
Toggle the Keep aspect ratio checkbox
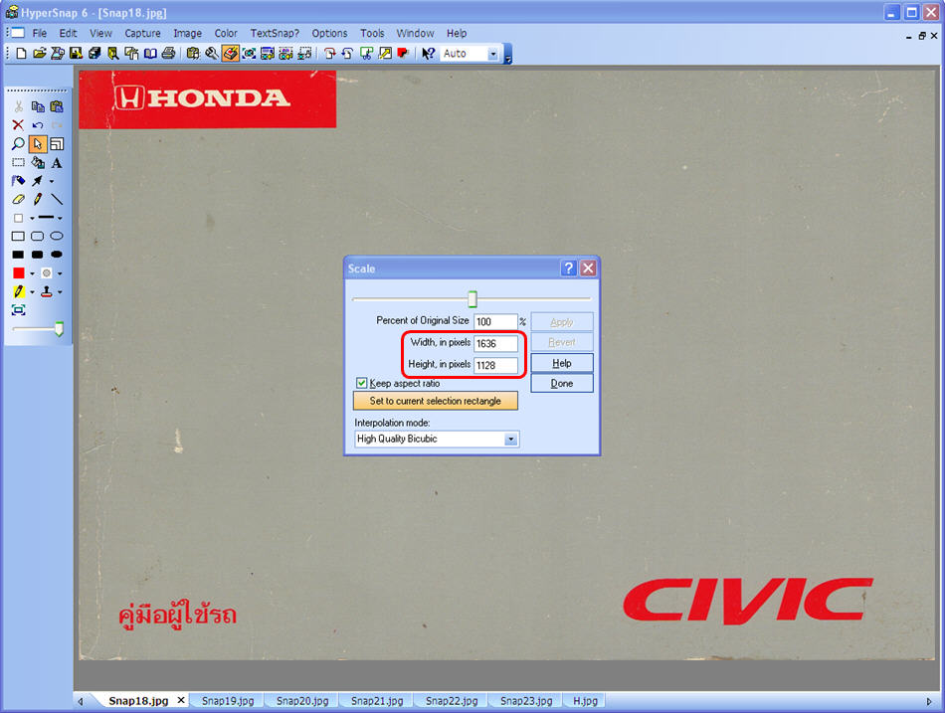pos(362,383)
